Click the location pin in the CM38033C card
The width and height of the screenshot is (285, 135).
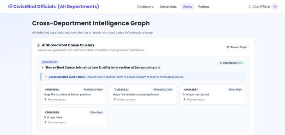115,99
